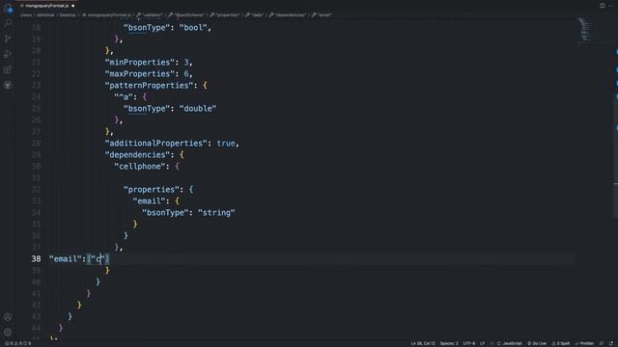The height and width of the screenshot is (347, 618).
Task: Open the Manage gear in activity bar
Action: point(8,333)
